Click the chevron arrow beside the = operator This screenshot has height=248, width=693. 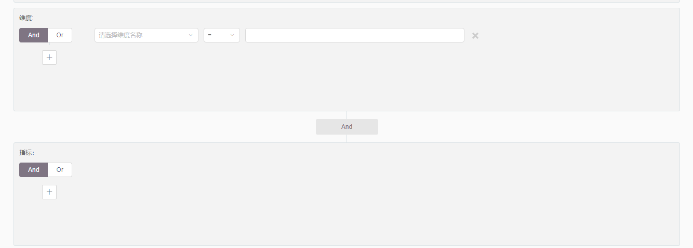[232, 35]
